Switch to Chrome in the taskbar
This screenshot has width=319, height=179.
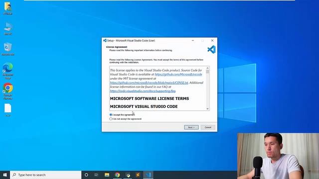(x=117, y=175)
